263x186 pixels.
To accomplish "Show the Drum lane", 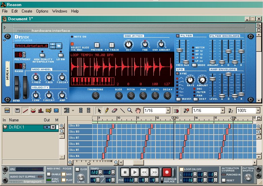I will coord(33,111).
